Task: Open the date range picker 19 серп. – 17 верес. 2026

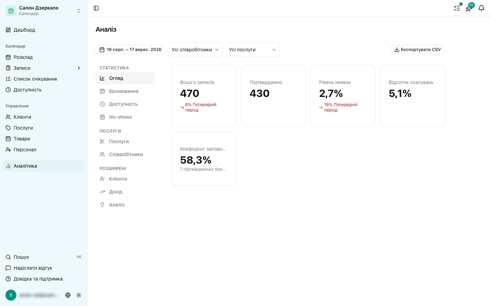Action: click(130, 50)
